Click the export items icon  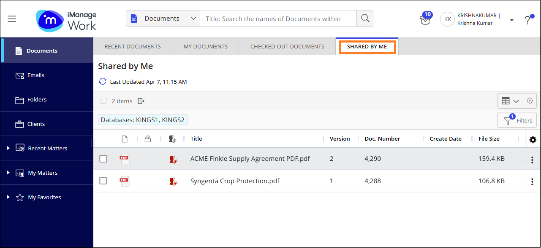[x=141, y=101]
